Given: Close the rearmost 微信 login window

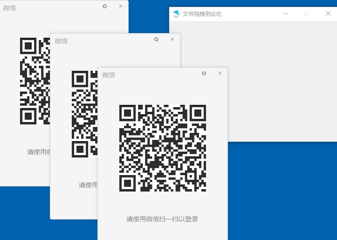Looking at the screenshot, I should (x=121, y=6).
